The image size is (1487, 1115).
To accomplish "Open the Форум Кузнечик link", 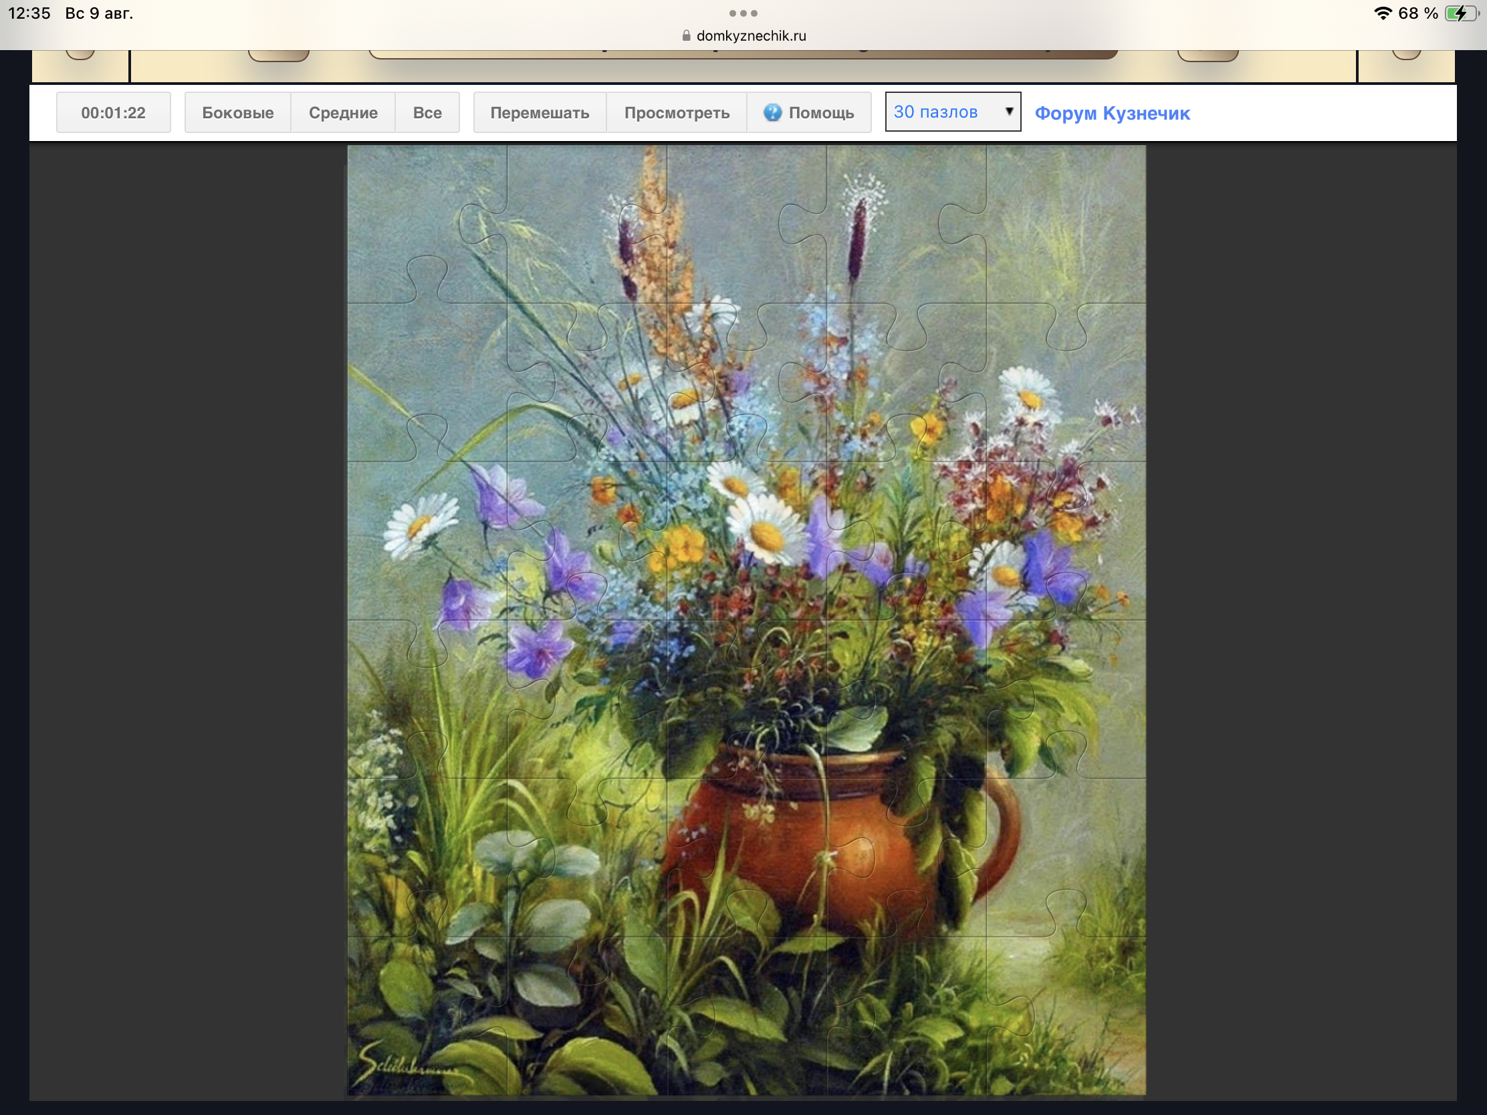I will 1112,113.
